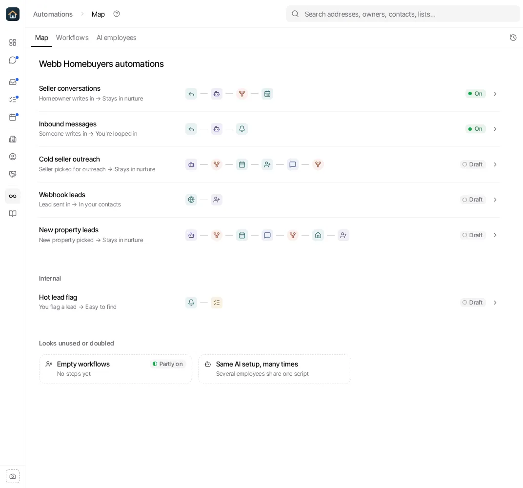The height and width of the screenshot is (488, 523).
Task: Click the search magnifier icon
Action: pyautogui.click(x=295, y=14)
